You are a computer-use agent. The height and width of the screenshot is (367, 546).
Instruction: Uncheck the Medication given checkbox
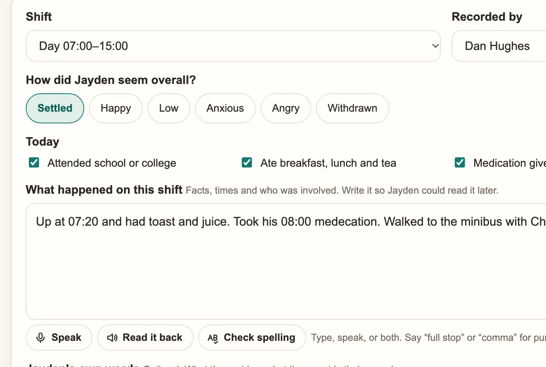[x=460, y=162]
